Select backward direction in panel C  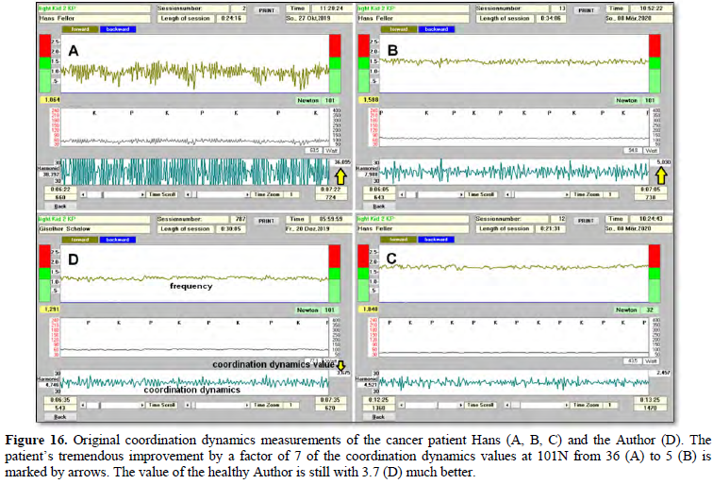pyautogui.click(x=436, y=240)
